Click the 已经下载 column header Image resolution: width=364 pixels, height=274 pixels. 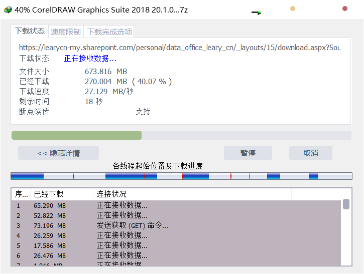pos(62,194)
